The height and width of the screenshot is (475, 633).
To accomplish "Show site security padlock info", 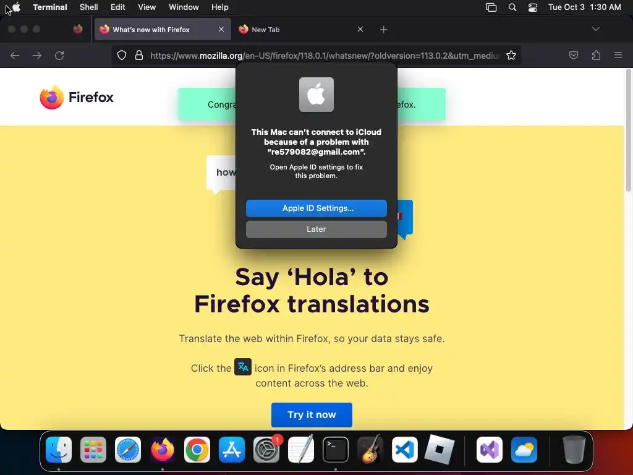I will pyautogui.click(x=139, y=55).
